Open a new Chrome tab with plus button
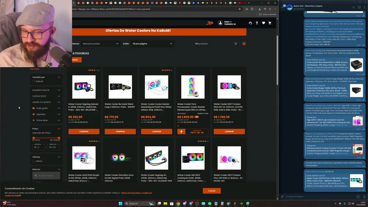 (249, 3)
